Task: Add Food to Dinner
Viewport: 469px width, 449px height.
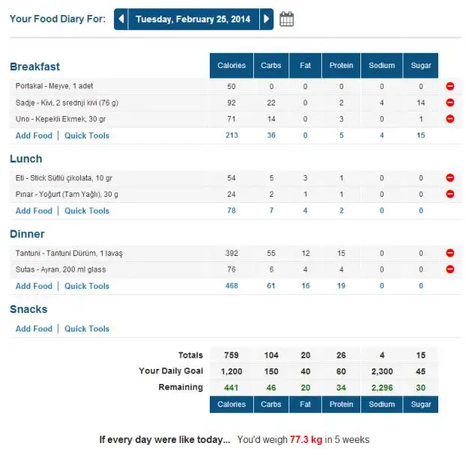Action: 34,286
